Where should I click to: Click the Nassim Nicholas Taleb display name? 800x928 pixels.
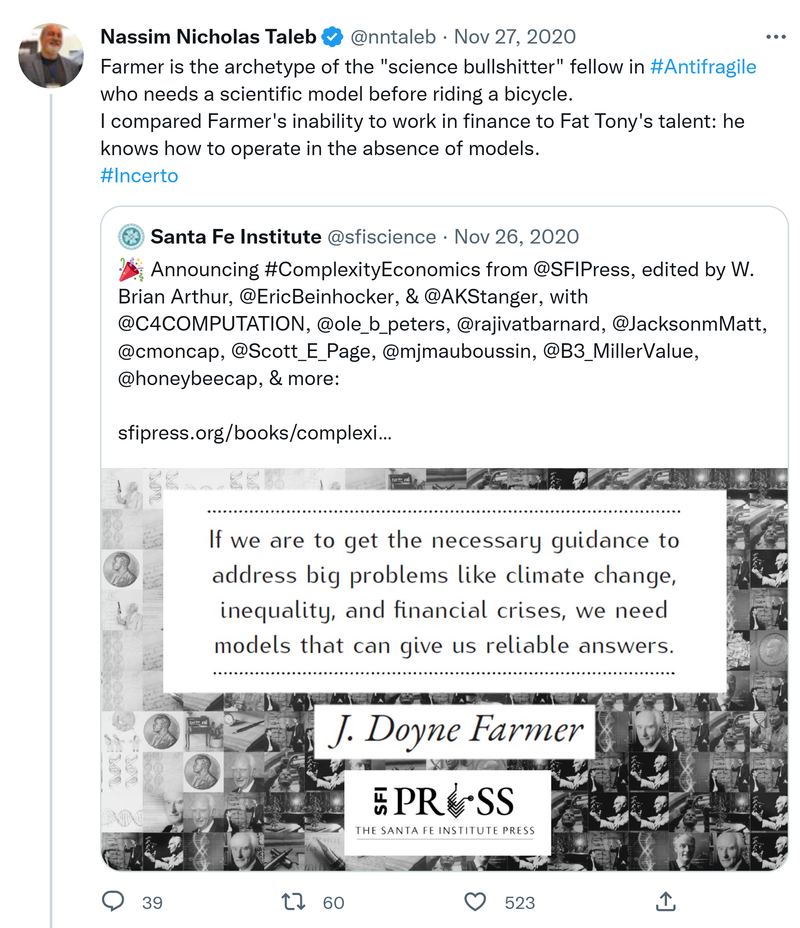(208, 37)
